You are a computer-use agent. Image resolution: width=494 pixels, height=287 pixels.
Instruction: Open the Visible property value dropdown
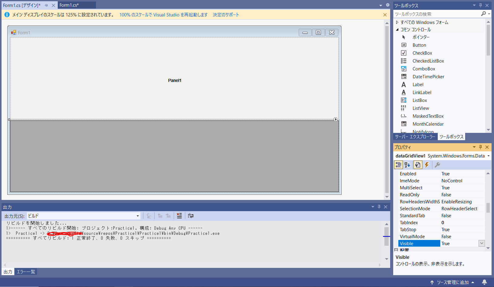tap(482, 243)
